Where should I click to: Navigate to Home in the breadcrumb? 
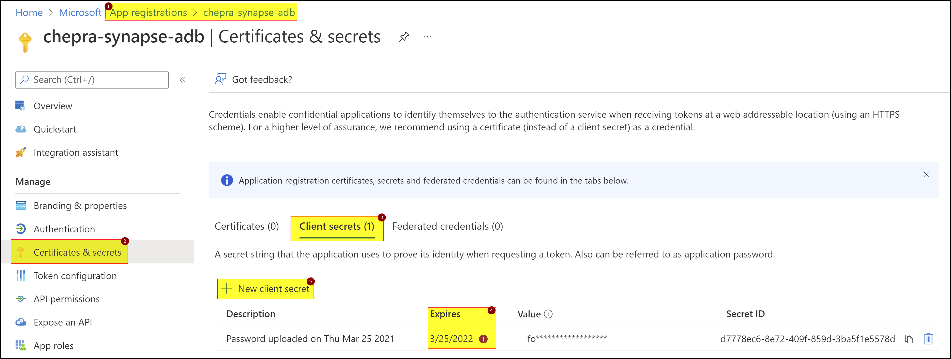pyautogui.click(x=29, y=12)
